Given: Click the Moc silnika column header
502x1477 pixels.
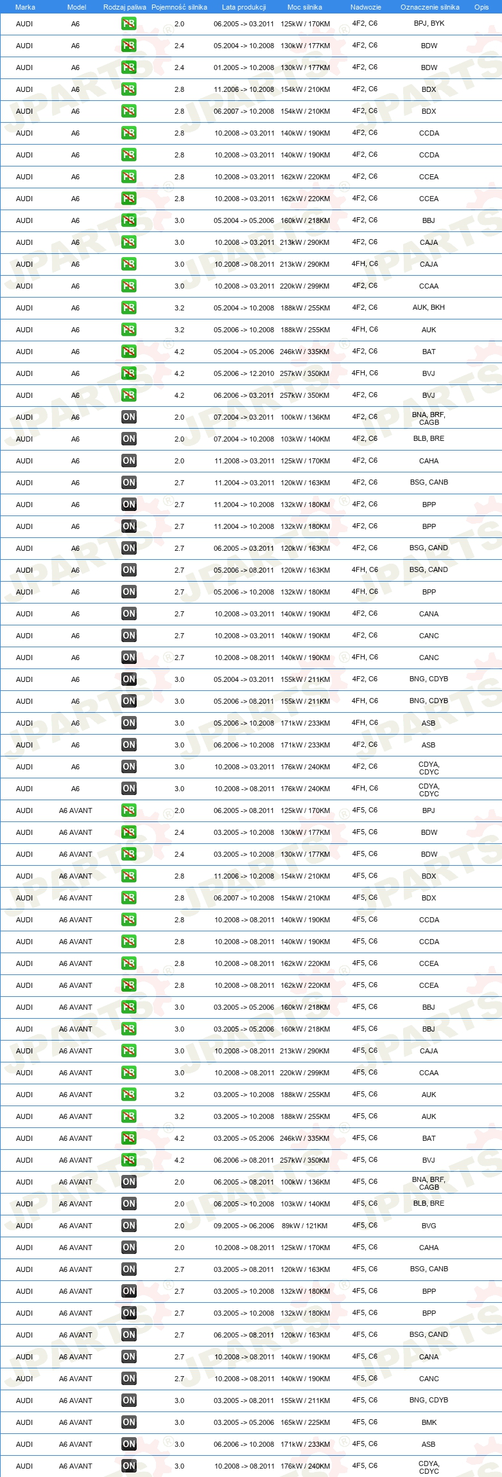Looking at the screenshot, I should (305, 7).
